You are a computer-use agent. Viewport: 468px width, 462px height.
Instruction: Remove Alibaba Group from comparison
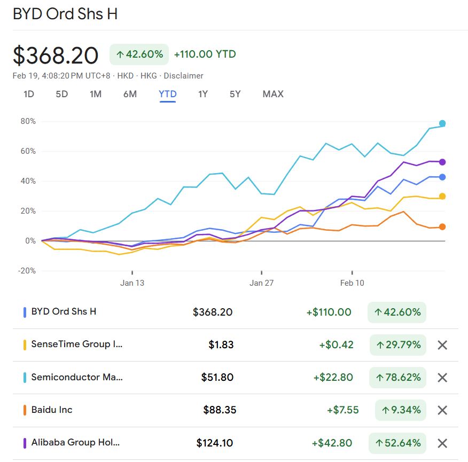point(442,443)
